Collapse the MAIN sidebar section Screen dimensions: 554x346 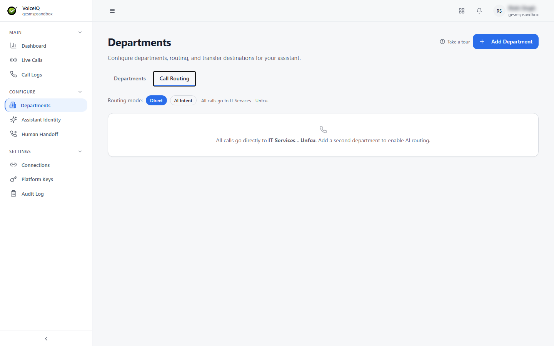click(x=80, y=32)
